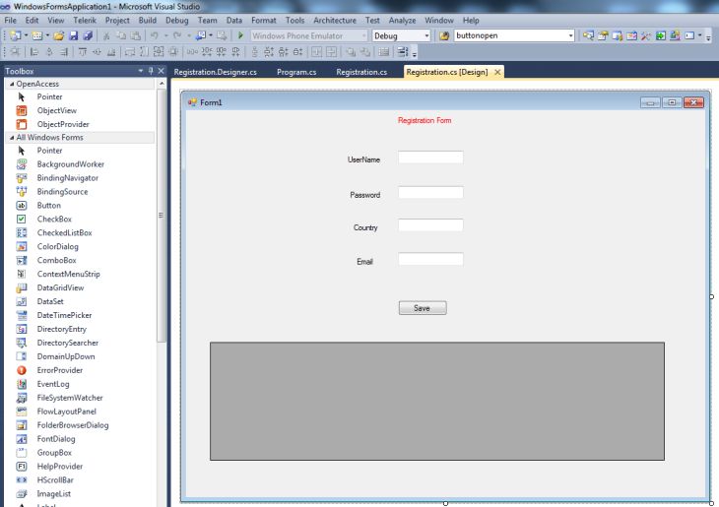The image size is (719, 507).
Task: Click the Undo arrow icon
Action: tap(155, 35)
